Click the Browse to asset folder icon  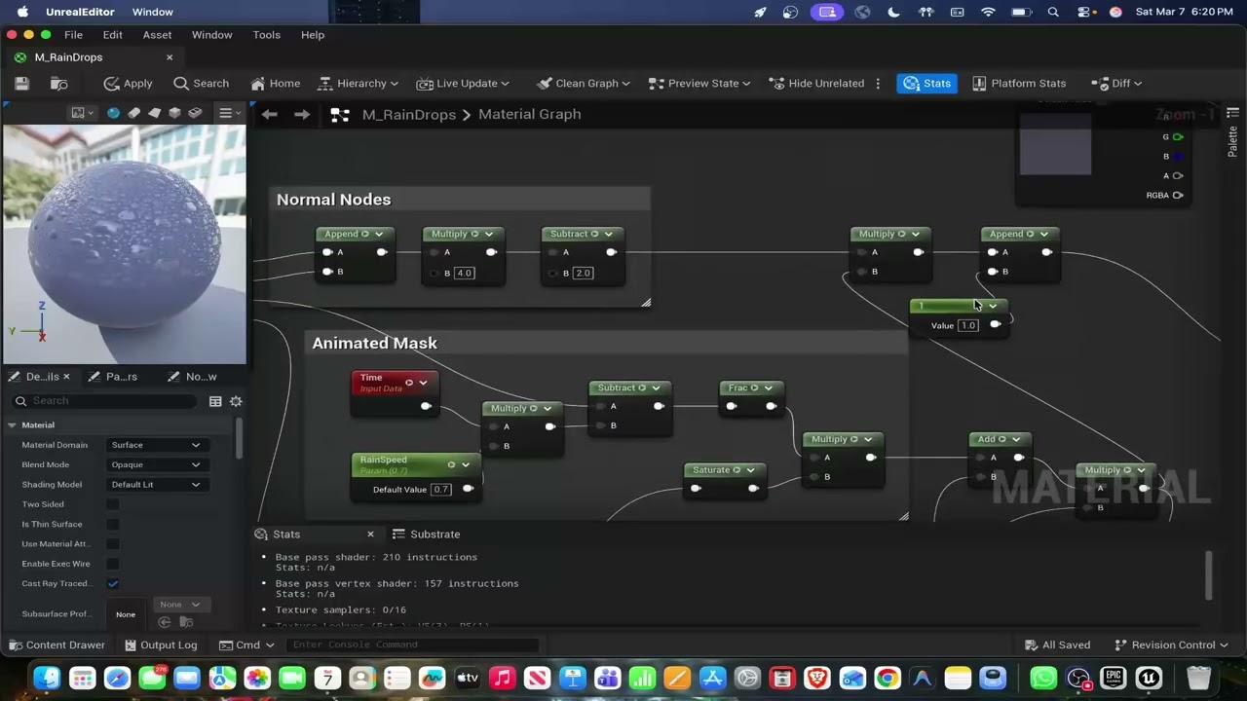click(59, 84)
